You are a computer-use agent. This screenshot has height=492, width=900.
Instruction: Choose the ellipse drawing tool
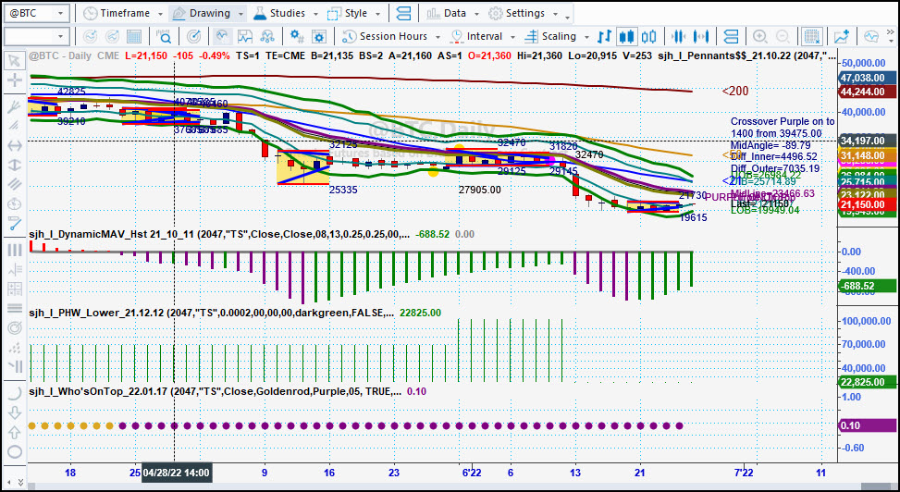point(15,451)
